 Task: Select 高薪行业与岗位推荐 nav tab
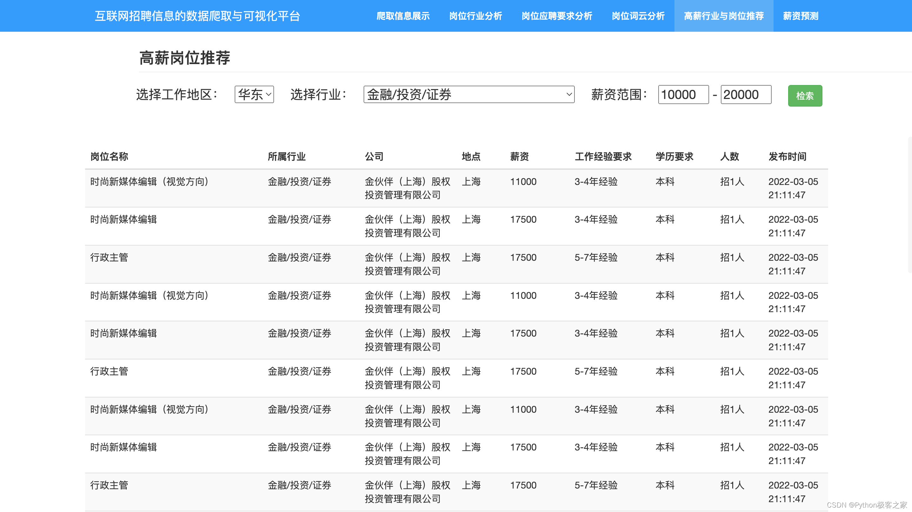[x=724, y=16]
